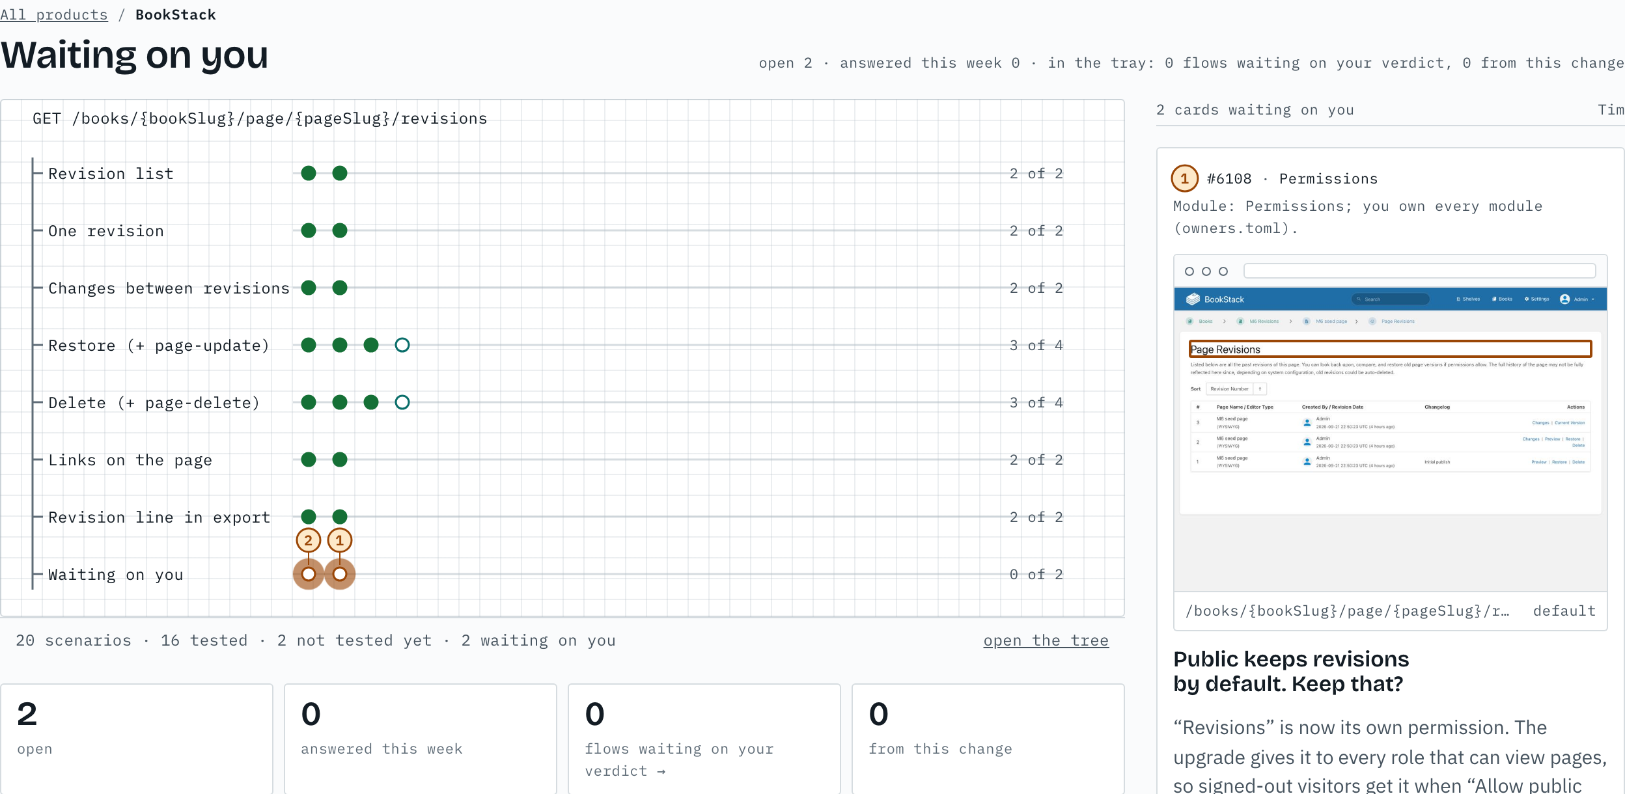The image size is (1625, 794).
Task: Open the '0 answered this week' stat card
Action: pos(421,739)
